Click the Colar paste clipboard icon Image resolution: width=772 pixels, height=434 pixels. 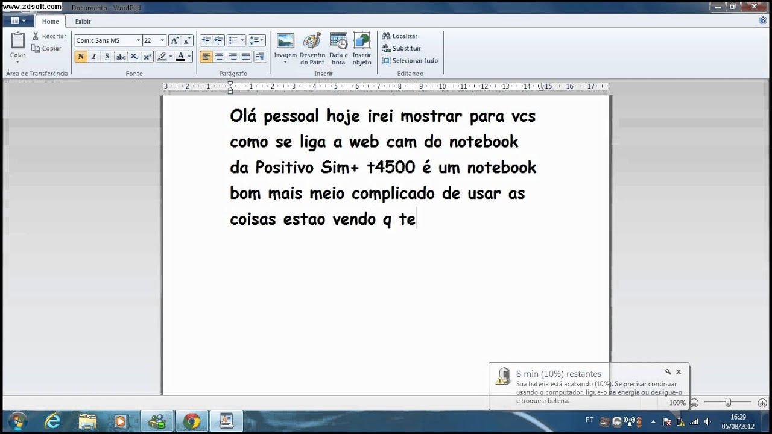pos(17,40)
